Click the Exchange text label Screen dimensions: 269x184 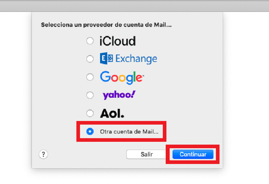tap(136, 59)
